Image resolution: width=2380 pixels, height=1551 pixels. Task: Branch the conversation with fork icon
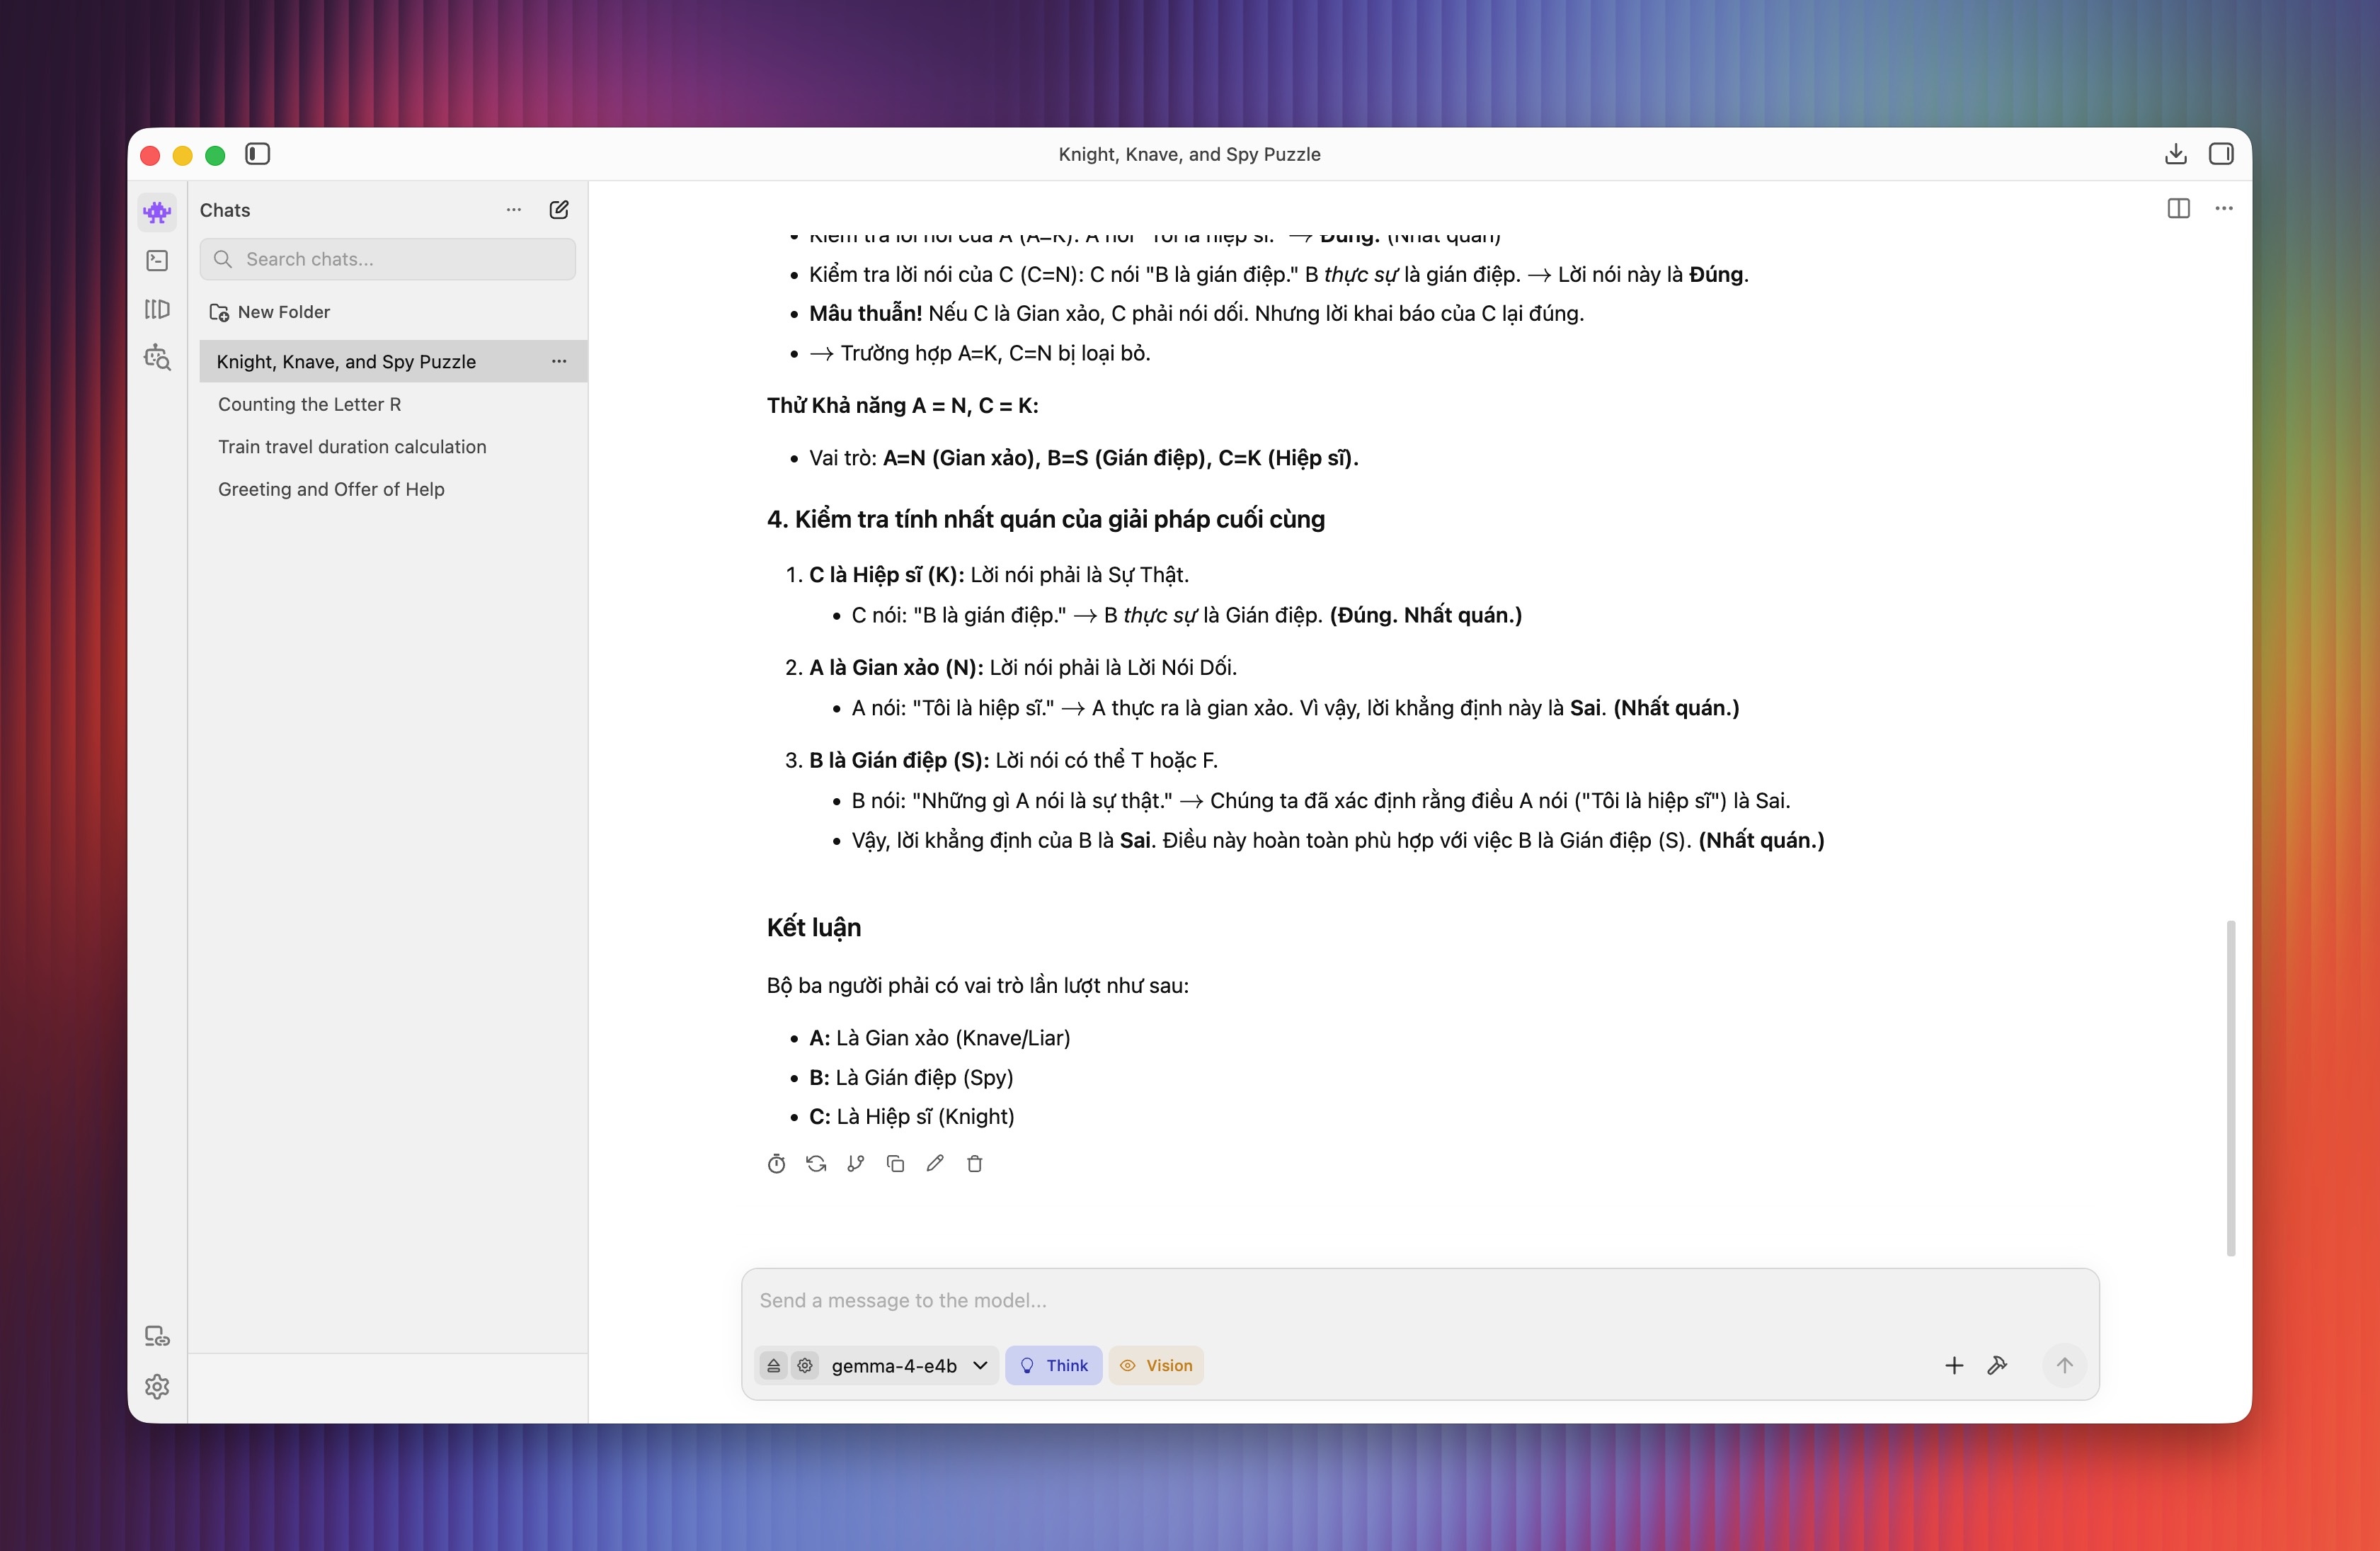(855, 1163)
